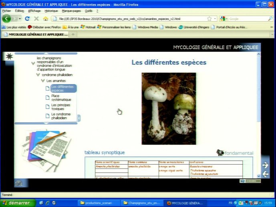Open the Édition menu
The image size is (276, 207).
pos(19,11)
